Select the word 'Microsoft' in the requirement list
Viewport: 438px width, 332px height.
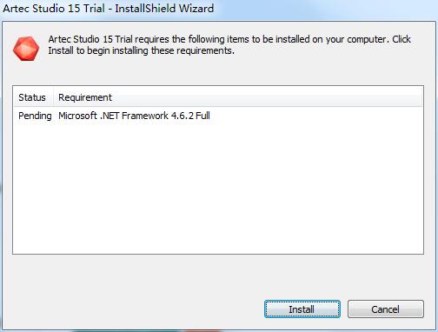click(x=77, y=116)
